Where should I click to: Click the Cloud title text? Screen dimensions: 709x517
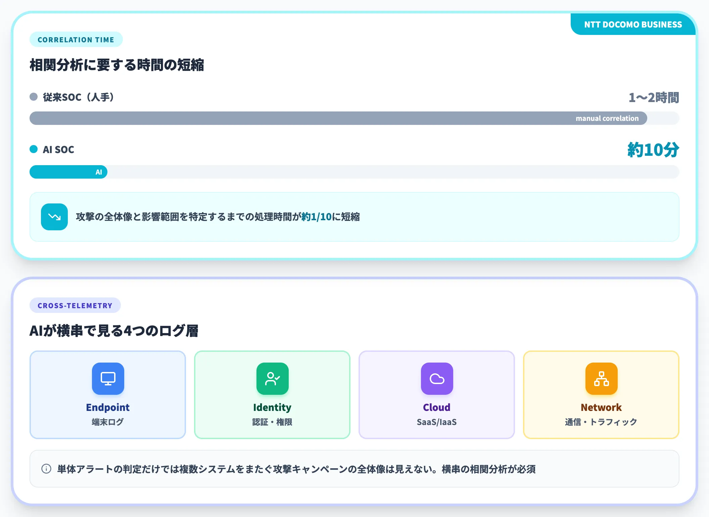(437, 407)
